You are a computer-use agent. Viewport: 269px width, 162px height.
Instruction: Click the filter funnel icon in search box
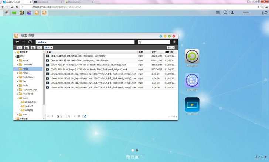click(140, 42)
